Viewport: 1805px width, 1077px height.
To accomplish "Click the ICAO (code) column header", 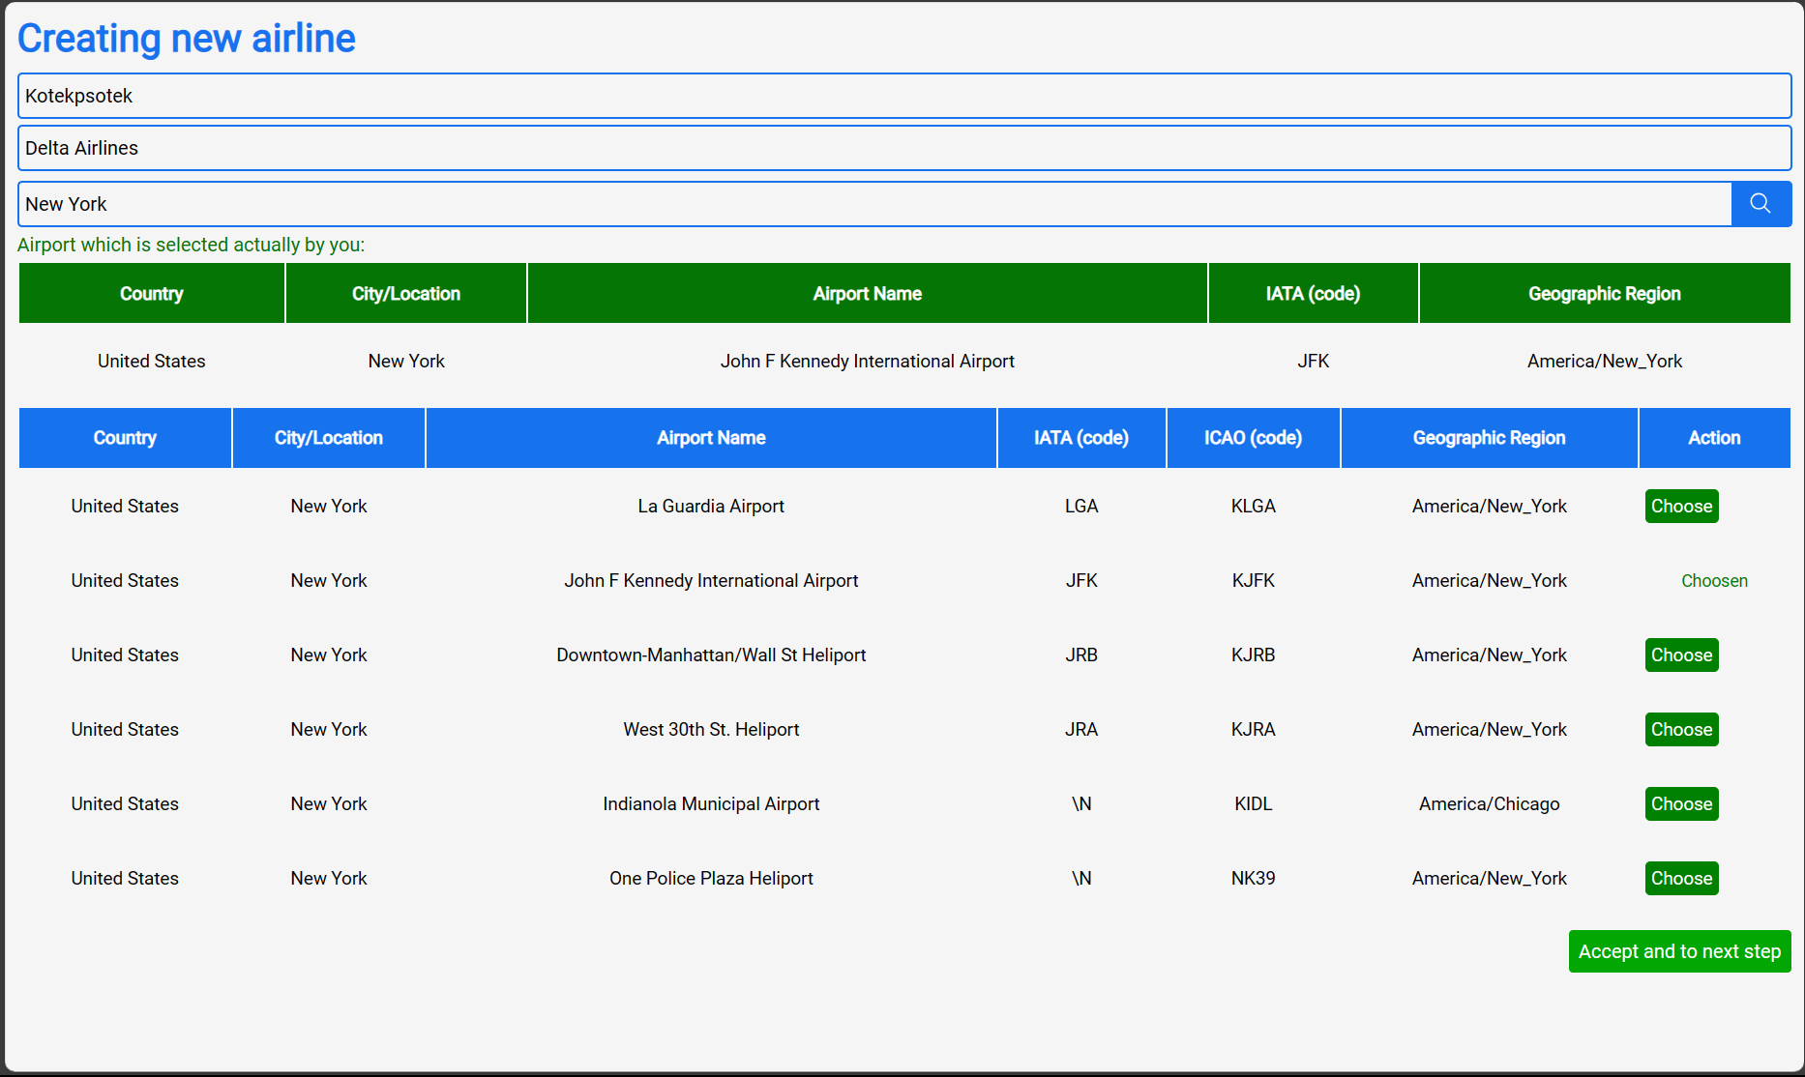I will 1253,438.
